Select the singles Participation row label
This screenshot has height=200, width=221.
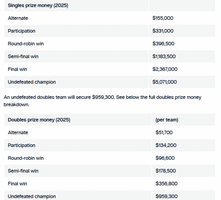pyautogui.click(x=21, y=31)
